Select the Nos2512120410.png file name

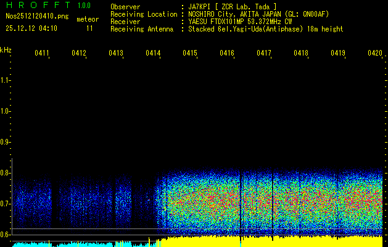[x=35, y=17]
